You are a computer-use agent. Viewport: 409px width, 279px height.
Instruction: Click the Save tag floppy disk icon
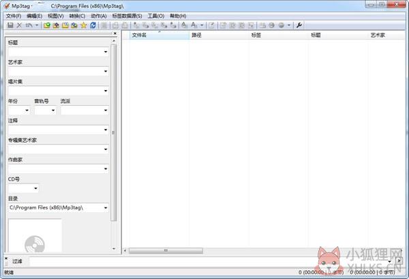[10, 25]
